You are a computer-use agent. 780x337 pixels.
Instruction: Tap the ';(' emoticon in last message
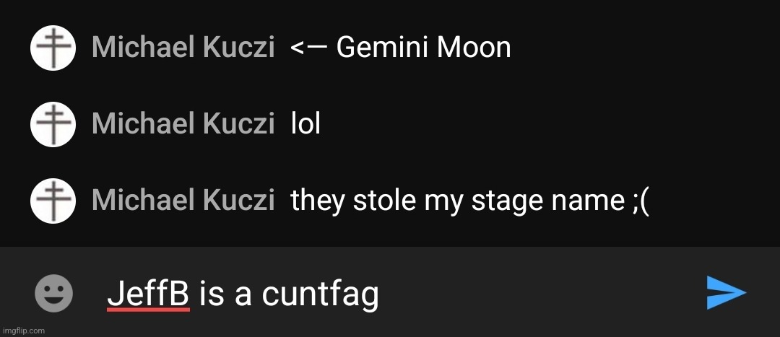[638, 202]
